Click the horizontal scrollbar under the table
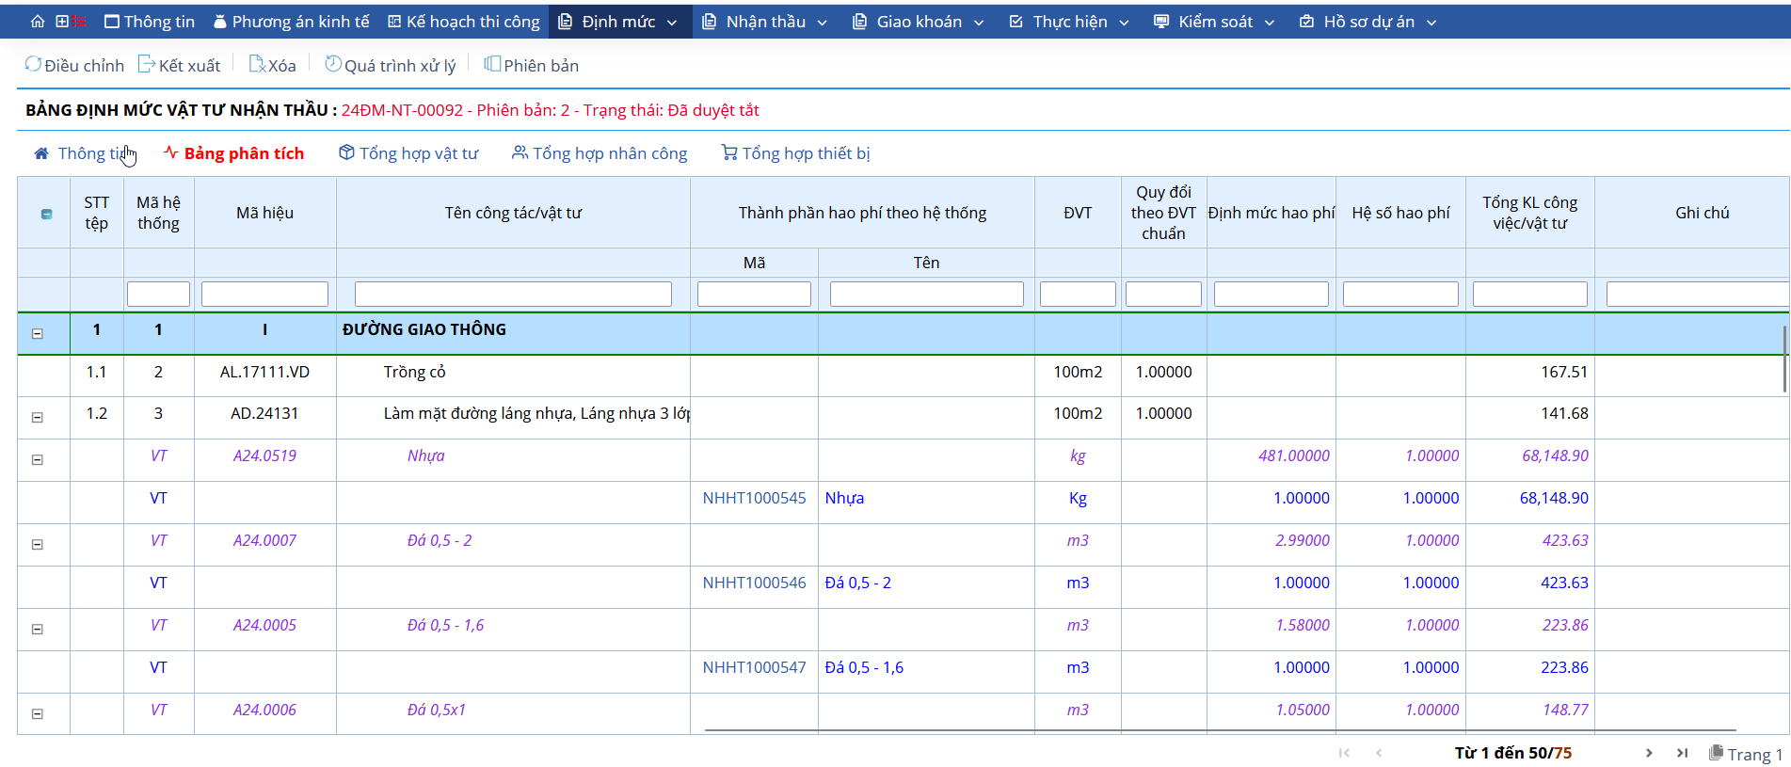 (x=1220, y=730)
